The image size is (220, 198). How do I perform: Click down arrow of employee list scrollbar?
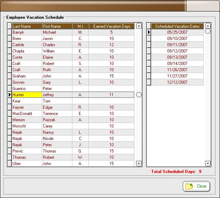(139, 163)
